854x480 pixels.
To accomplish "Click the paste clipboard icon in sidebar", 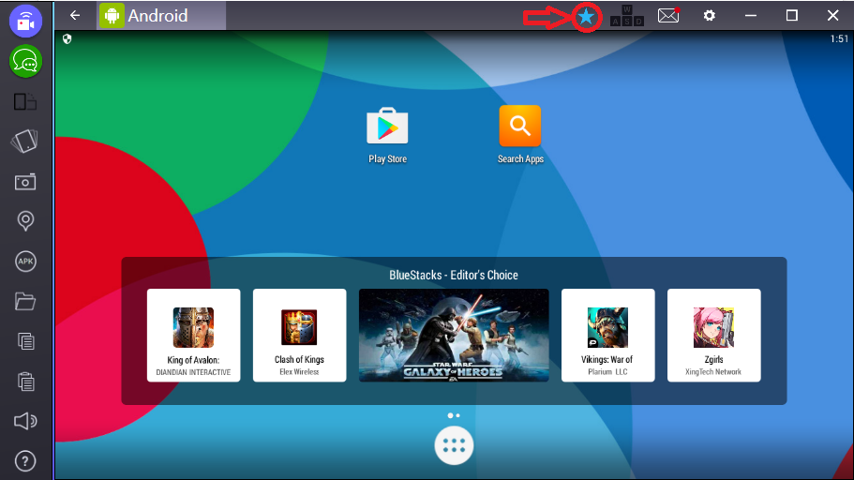I will click(25, 382).
